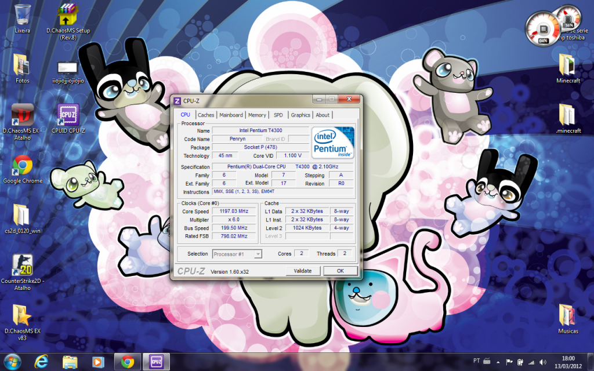
Task: Click the Internet Explorer taskbar icon
Action: 42,362
